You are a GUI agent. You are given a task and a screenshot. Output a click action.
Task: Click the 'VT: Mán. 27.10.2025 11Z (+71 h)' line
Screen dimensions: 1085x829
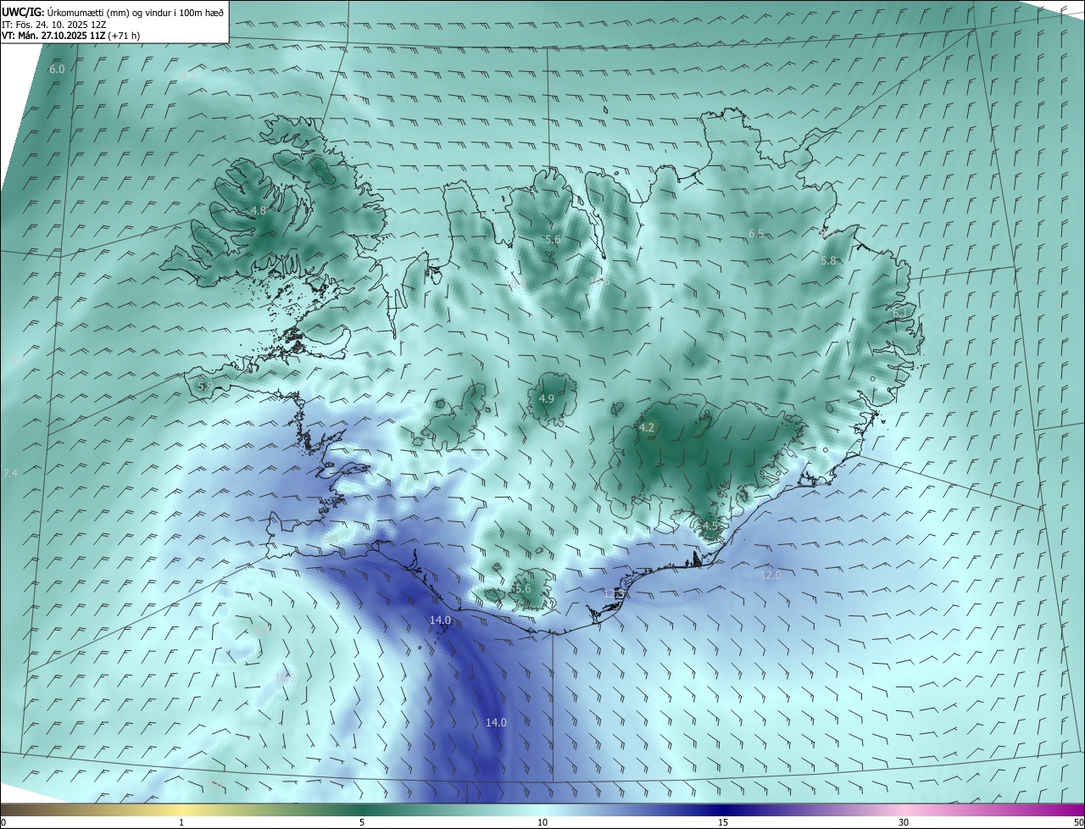70,36
